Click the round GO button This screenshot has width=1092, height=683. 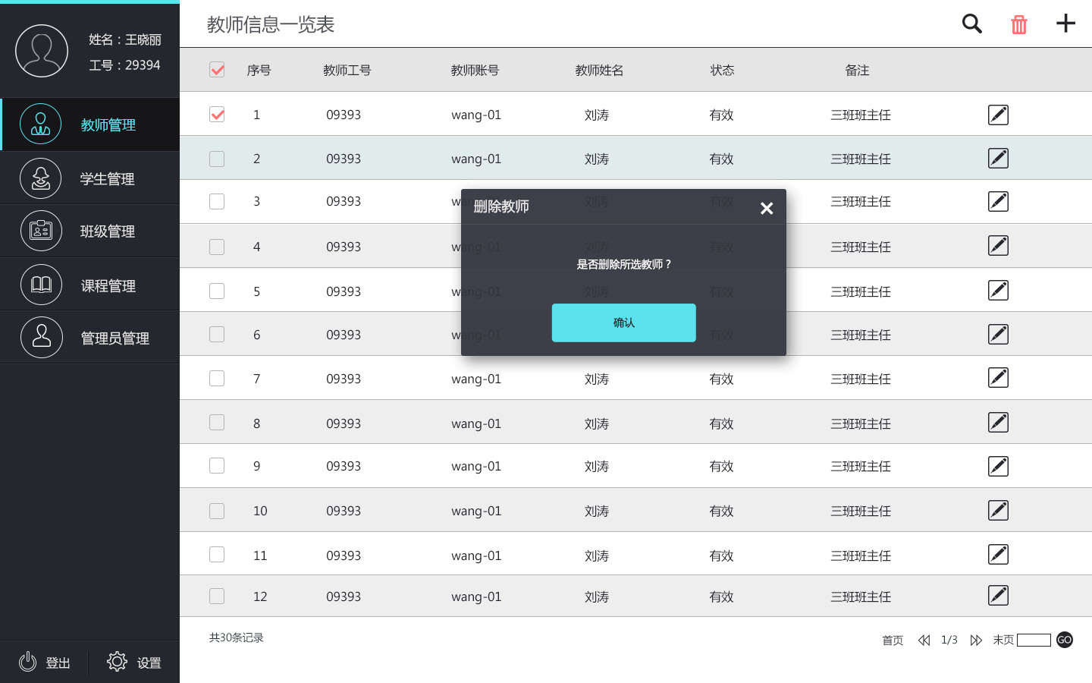[x=1065, y=640]
